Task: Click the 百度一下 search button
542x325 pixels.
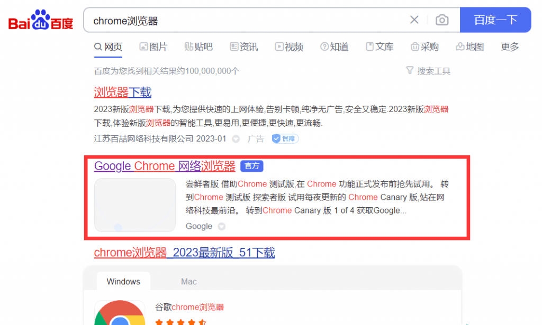Action: [495, 20]
